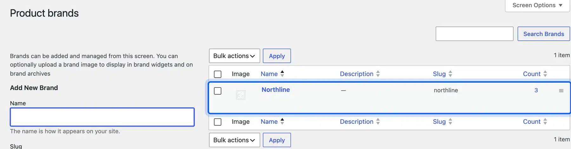This screenshot has height=149, width=571.
Task: Sort by Name in table header
Action: (269, 74)
